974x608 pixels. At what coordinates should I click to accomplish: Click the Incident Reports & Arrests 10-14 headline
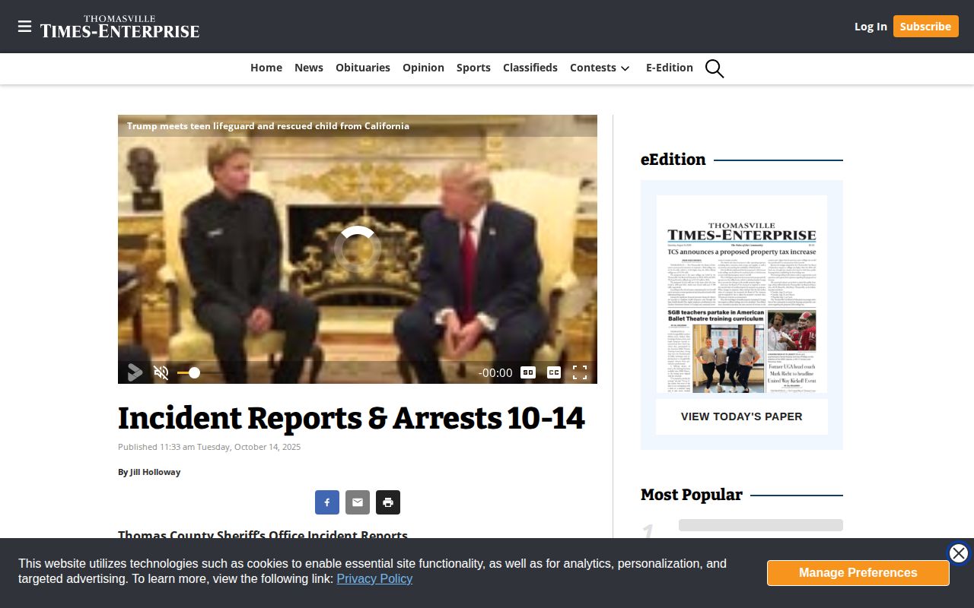point(352,418)
